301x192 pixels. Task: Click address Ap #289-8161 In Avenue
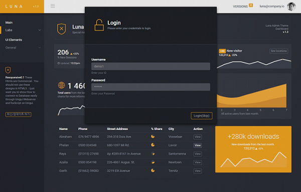pyautogui.click(x=124, y=154)
